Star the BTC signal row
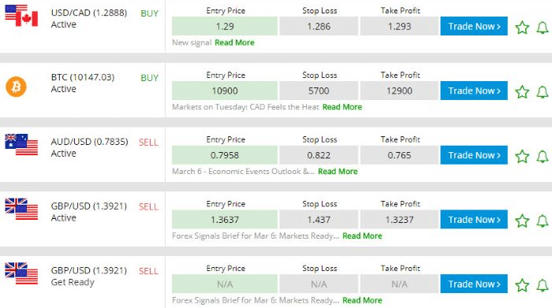Screen dimensions: 552x308 (x=522, y=91)
